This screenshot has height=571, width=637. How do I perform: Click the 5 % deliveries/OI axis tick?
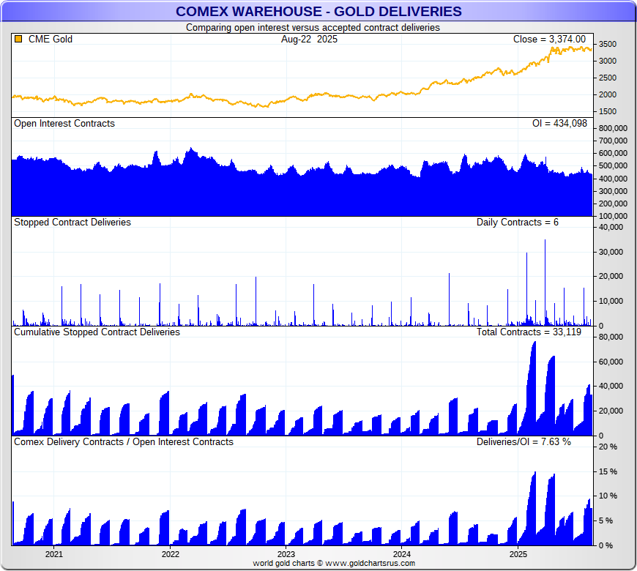pos(606,520)
